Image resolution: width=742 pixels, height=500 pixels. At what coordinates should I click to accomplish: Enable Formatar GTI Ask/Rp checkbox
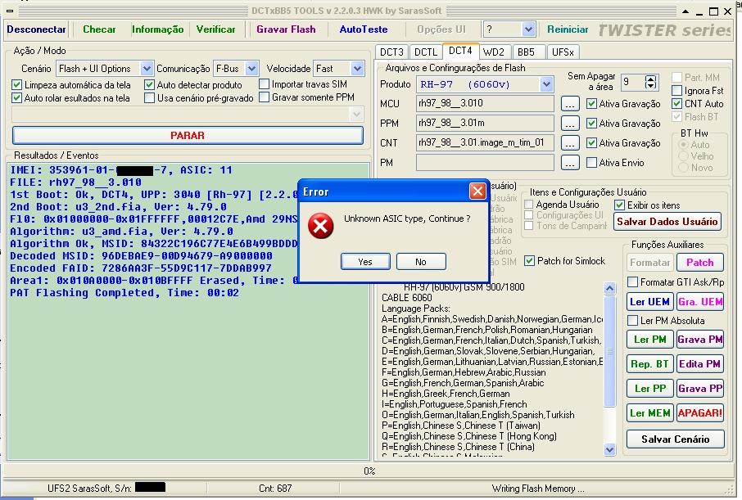(633, 282)
